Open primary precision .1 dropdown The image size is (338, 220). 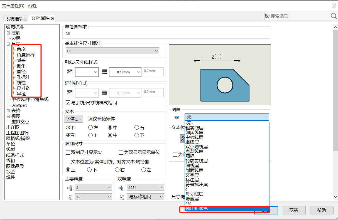tap(94, 188)
